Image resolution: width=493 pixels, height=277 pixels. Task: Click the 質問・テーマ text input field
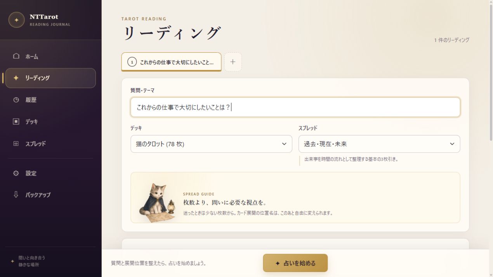click(295, 107)
